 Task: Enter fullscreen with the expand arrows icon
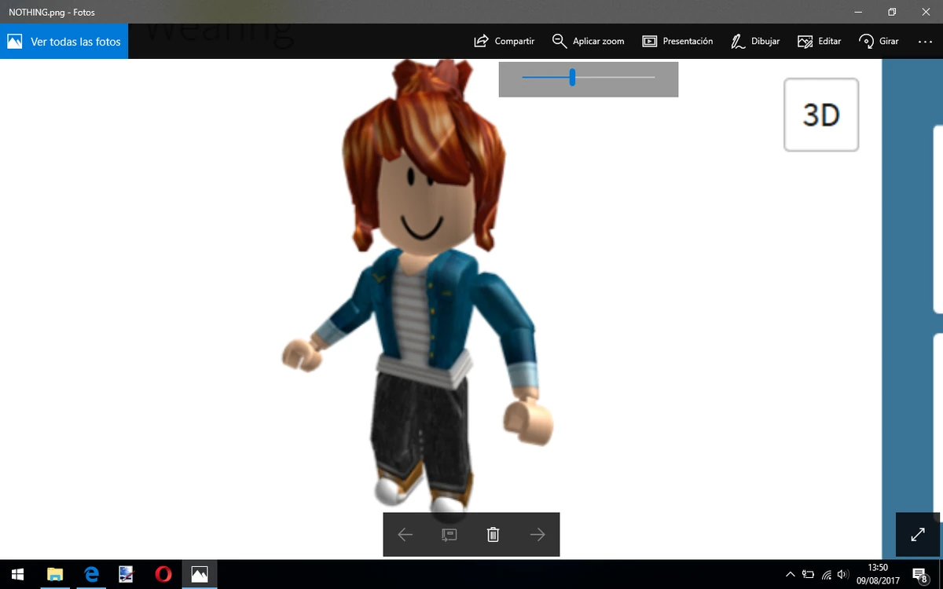click(917, 535)
